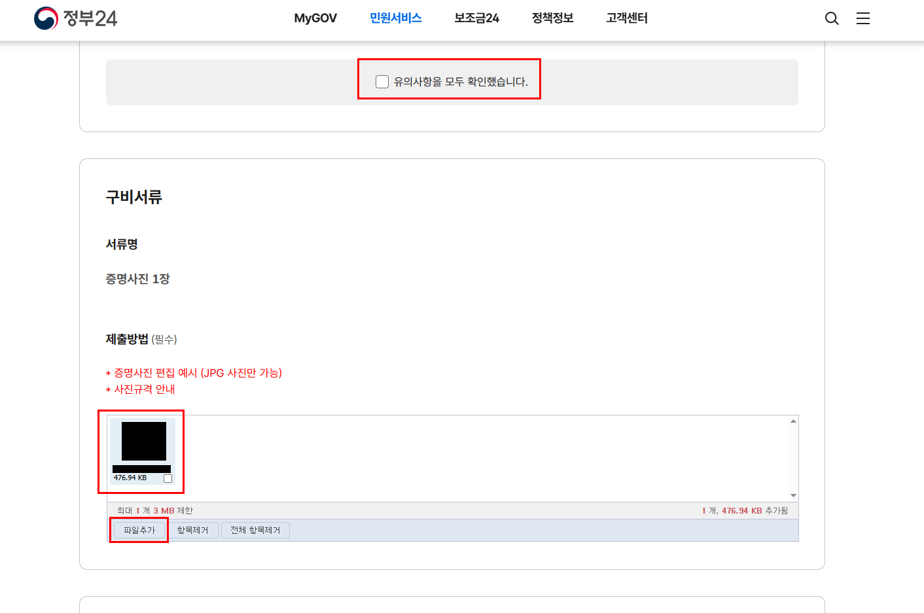Image resolution: width=924 pixels, height=613 pixels.
Task: Open the search magnifier icon
Action: (x=832, y=18)
